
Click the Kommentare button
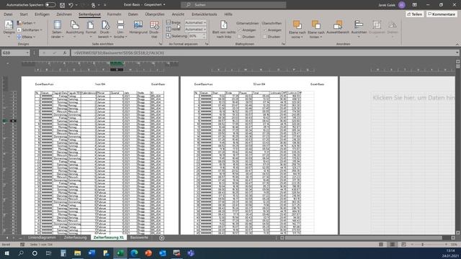(442, 14)
